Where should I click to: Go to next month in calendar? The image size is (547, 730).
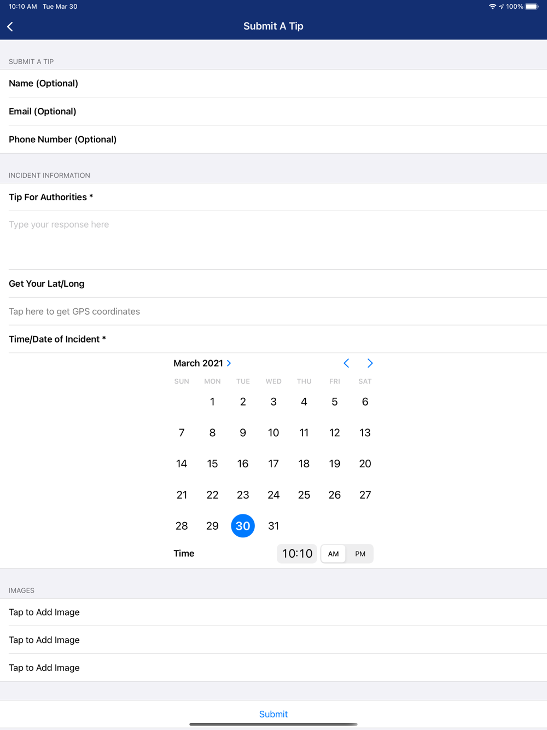[370, 363]
